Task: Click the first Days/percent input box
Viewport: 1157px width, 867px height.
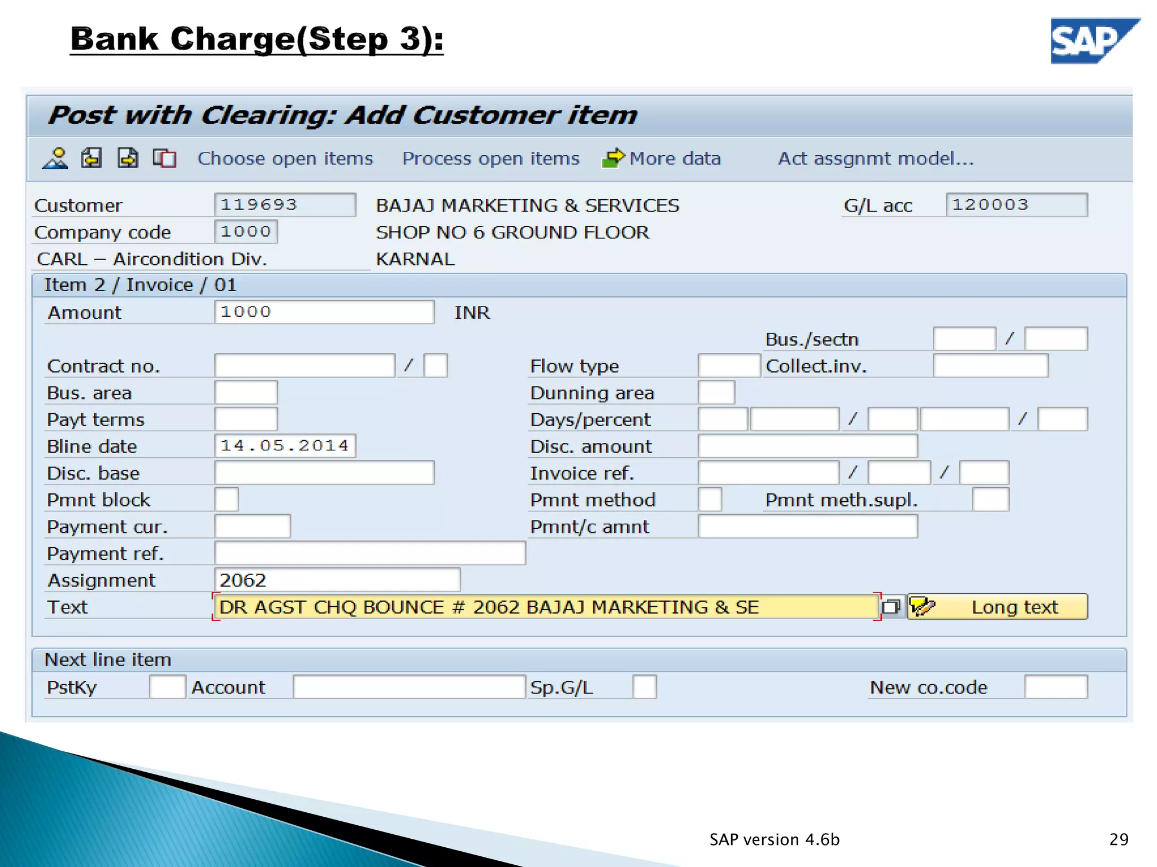Action: (x=723, y=419)
